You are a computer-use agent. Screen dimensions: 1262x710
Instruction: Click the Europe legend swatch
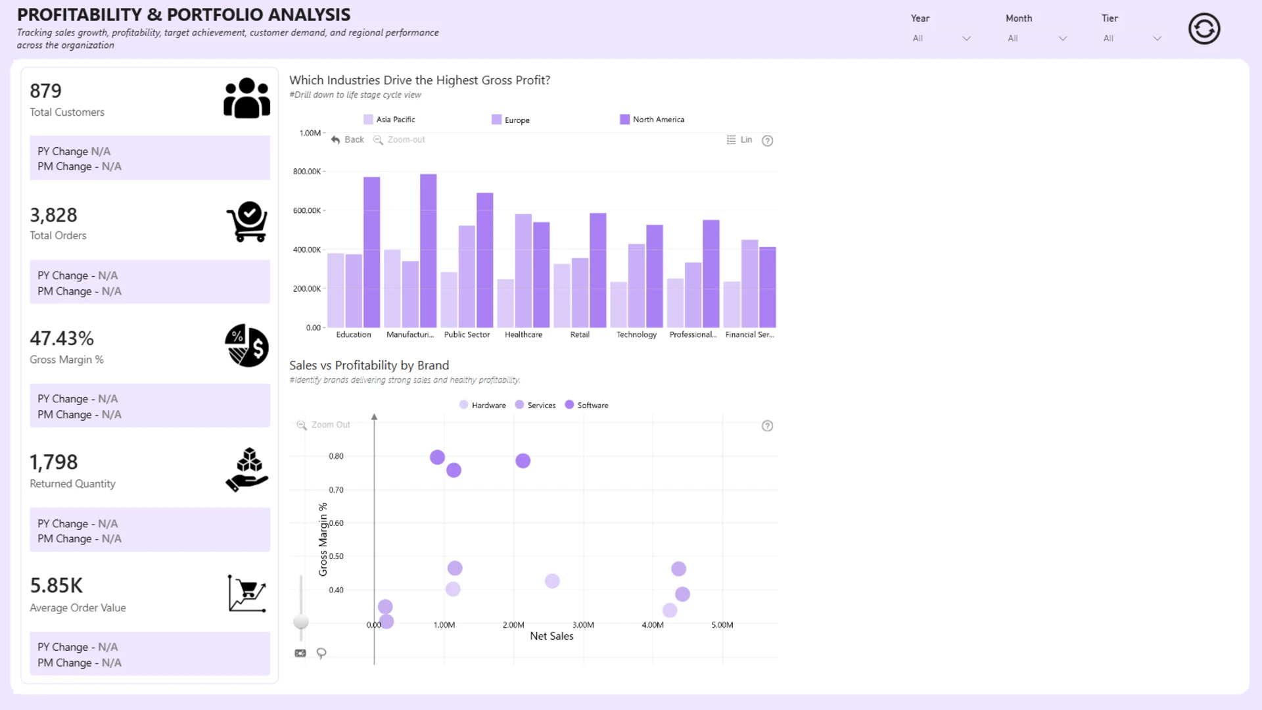point(496,120)
